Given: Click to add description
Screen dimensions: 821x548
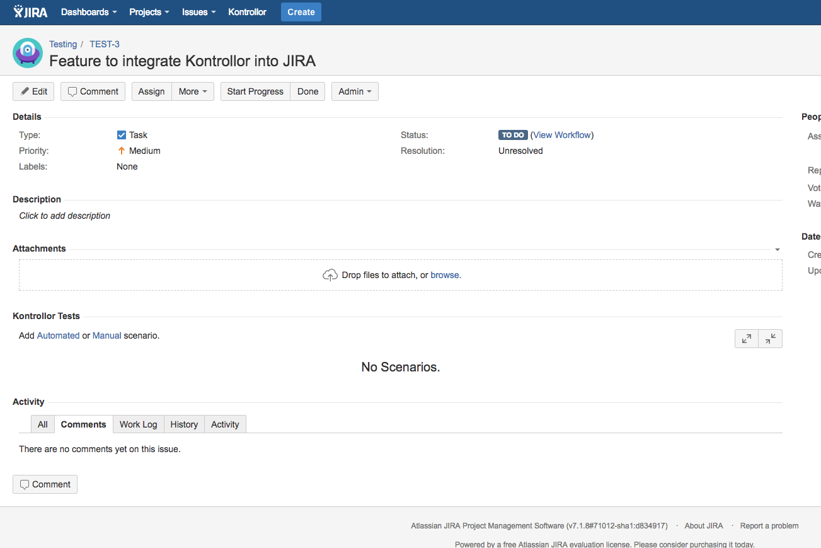Looking at the screenshot, I should click(65, 216).
